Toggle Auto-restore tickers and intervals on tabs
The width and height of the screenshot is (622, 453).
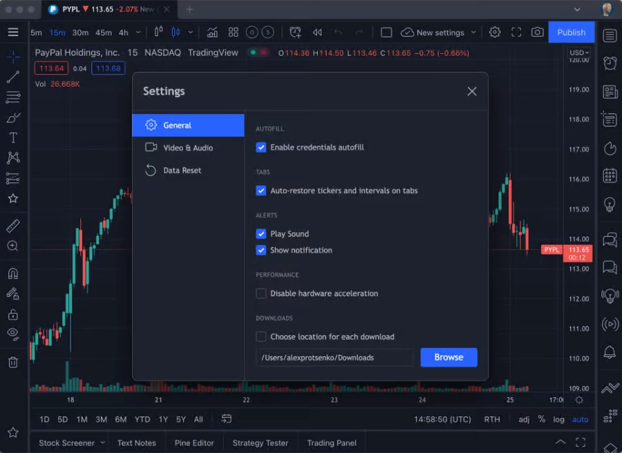tap(261, 191)
